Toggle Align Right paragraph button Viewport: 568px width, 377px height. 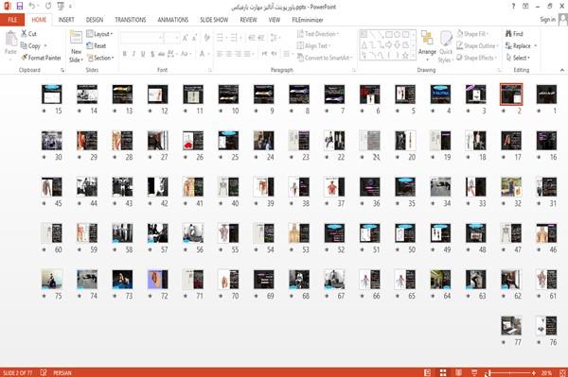pos(238,54)
